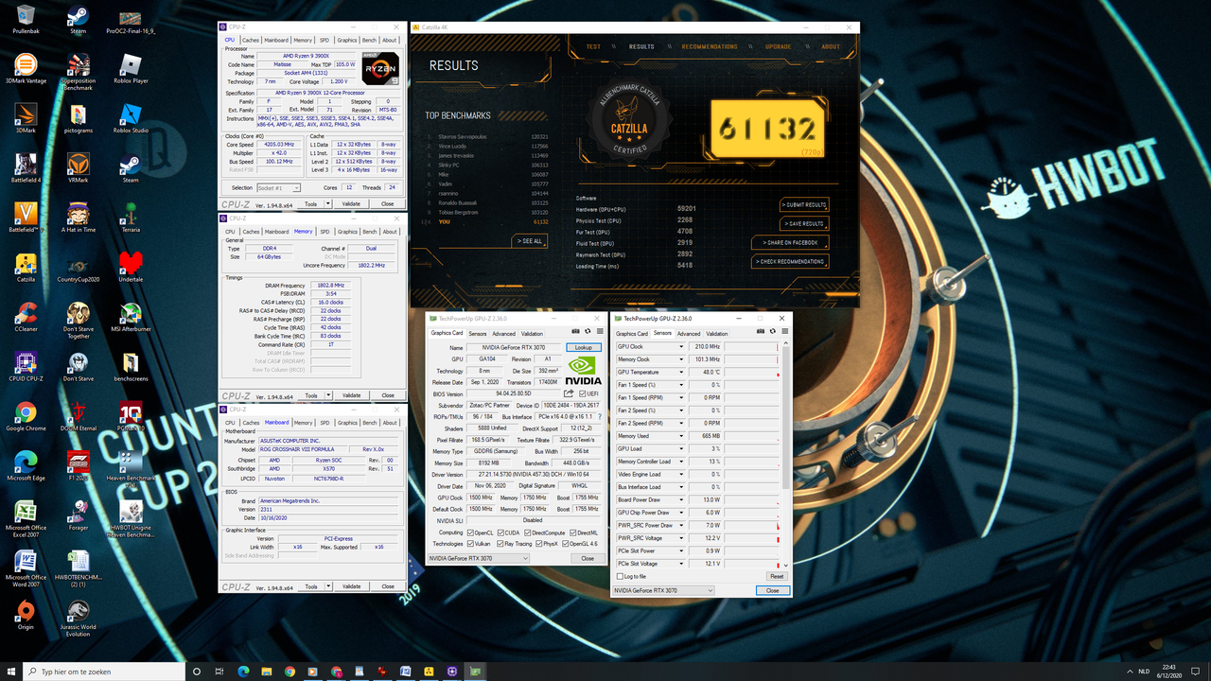Viewport: 1211px width, 681px height.
Task: Enable the Log to file checkbox
Action: 620,576
